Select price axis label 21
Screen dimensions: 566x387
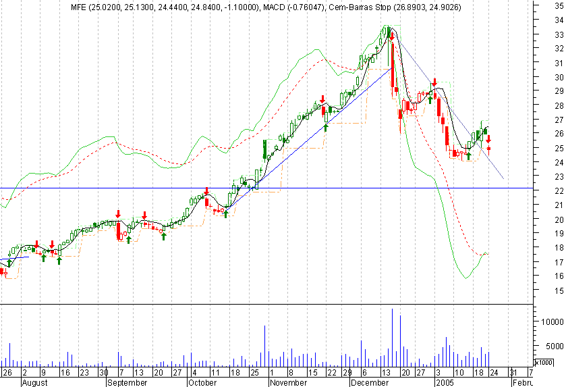click(x=559, y=205)
